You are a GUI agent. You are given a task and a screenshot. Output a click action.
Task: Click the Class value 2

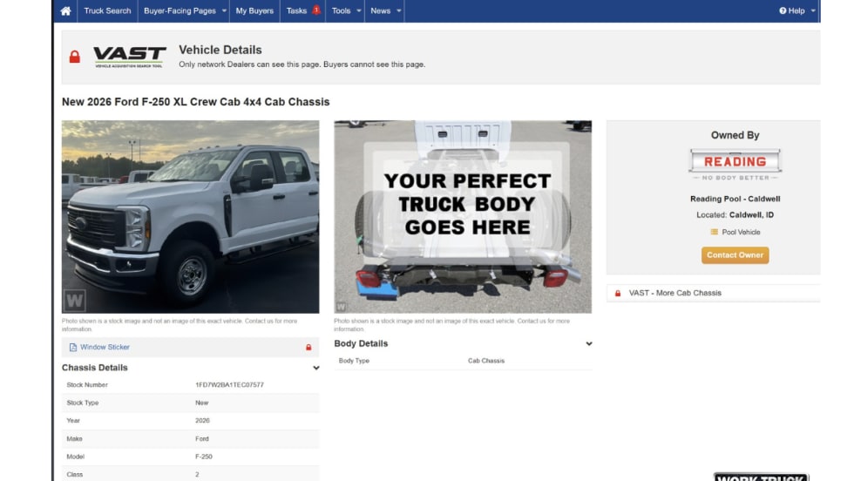pos(197,474)
